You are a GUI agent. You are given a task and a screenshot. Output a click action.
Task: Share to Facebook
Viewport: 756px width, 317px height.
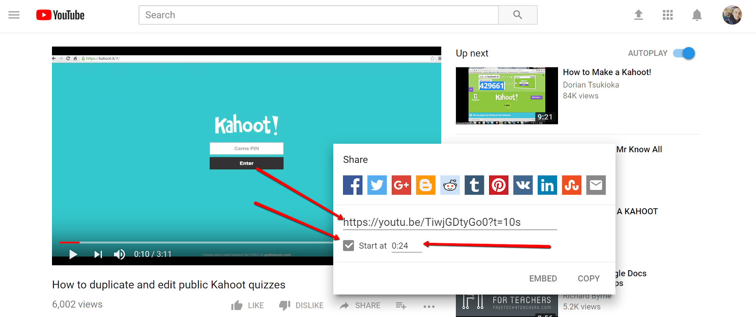click(x=352, y=185)
